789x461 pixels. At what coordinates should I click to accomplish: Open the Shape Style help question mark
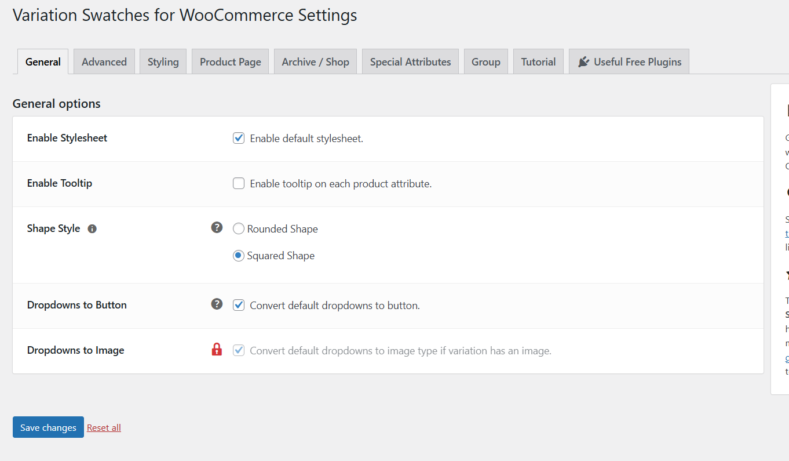click(x=217, y=227)
